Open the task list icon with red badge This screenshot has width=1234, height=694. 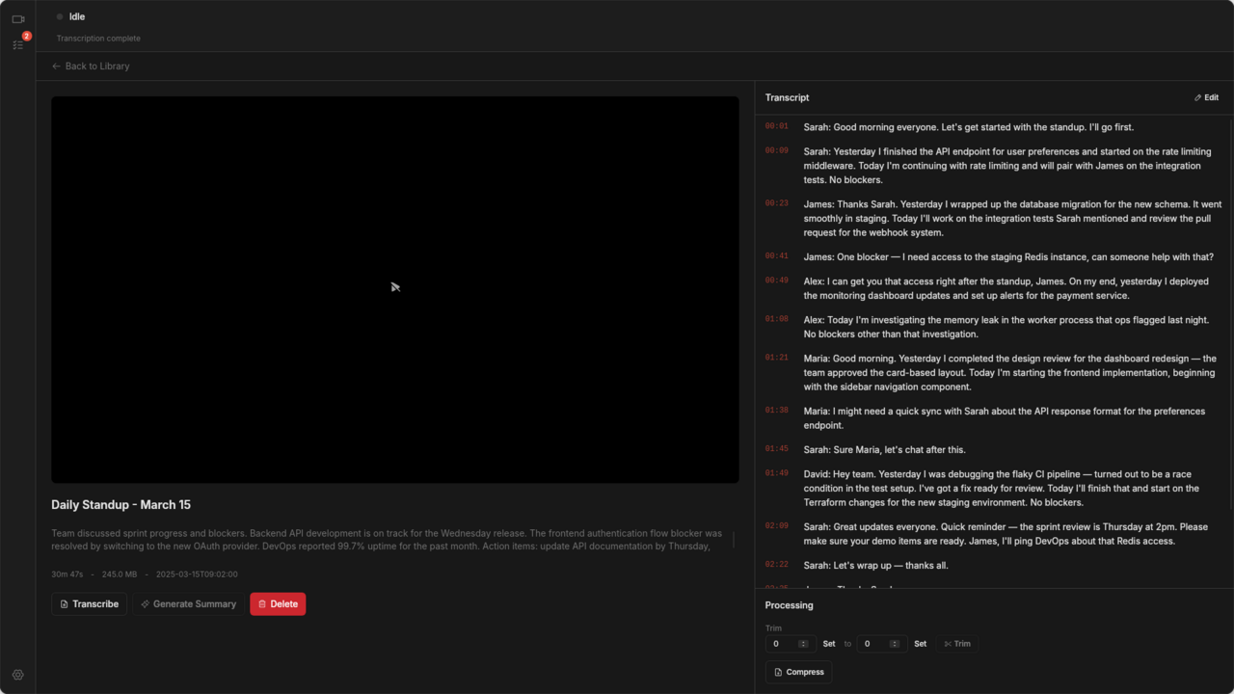pos(17,44)
